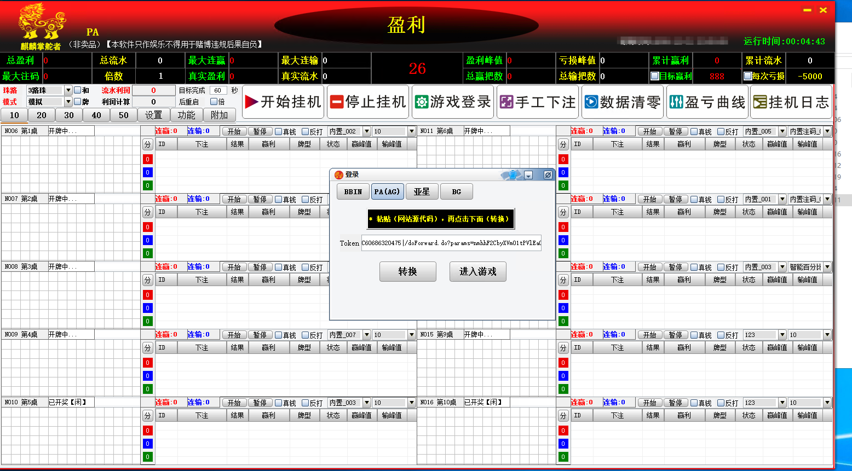The height and width of the screenshot is (471, 852).
Task: Switch to the BBIN platform tab
Action: (353, 191)
